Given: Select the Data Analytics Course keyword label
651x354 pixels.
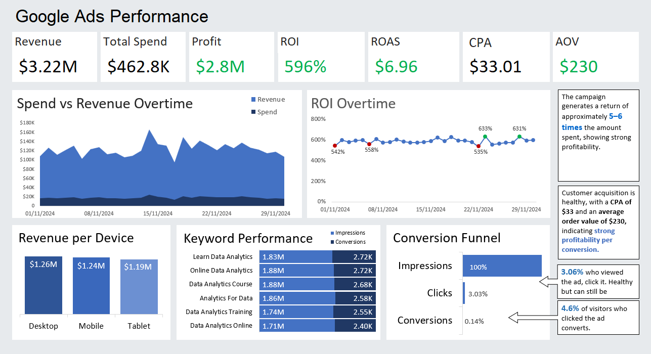Looking at the screenshot, I should [221, 284].
